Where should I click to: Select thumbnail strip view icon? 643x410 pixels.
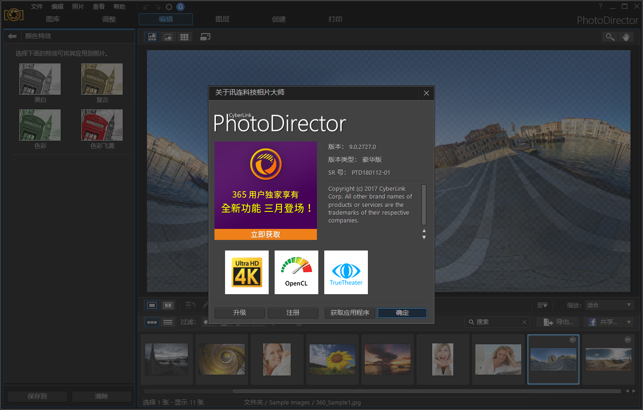(x=152, y=322)
